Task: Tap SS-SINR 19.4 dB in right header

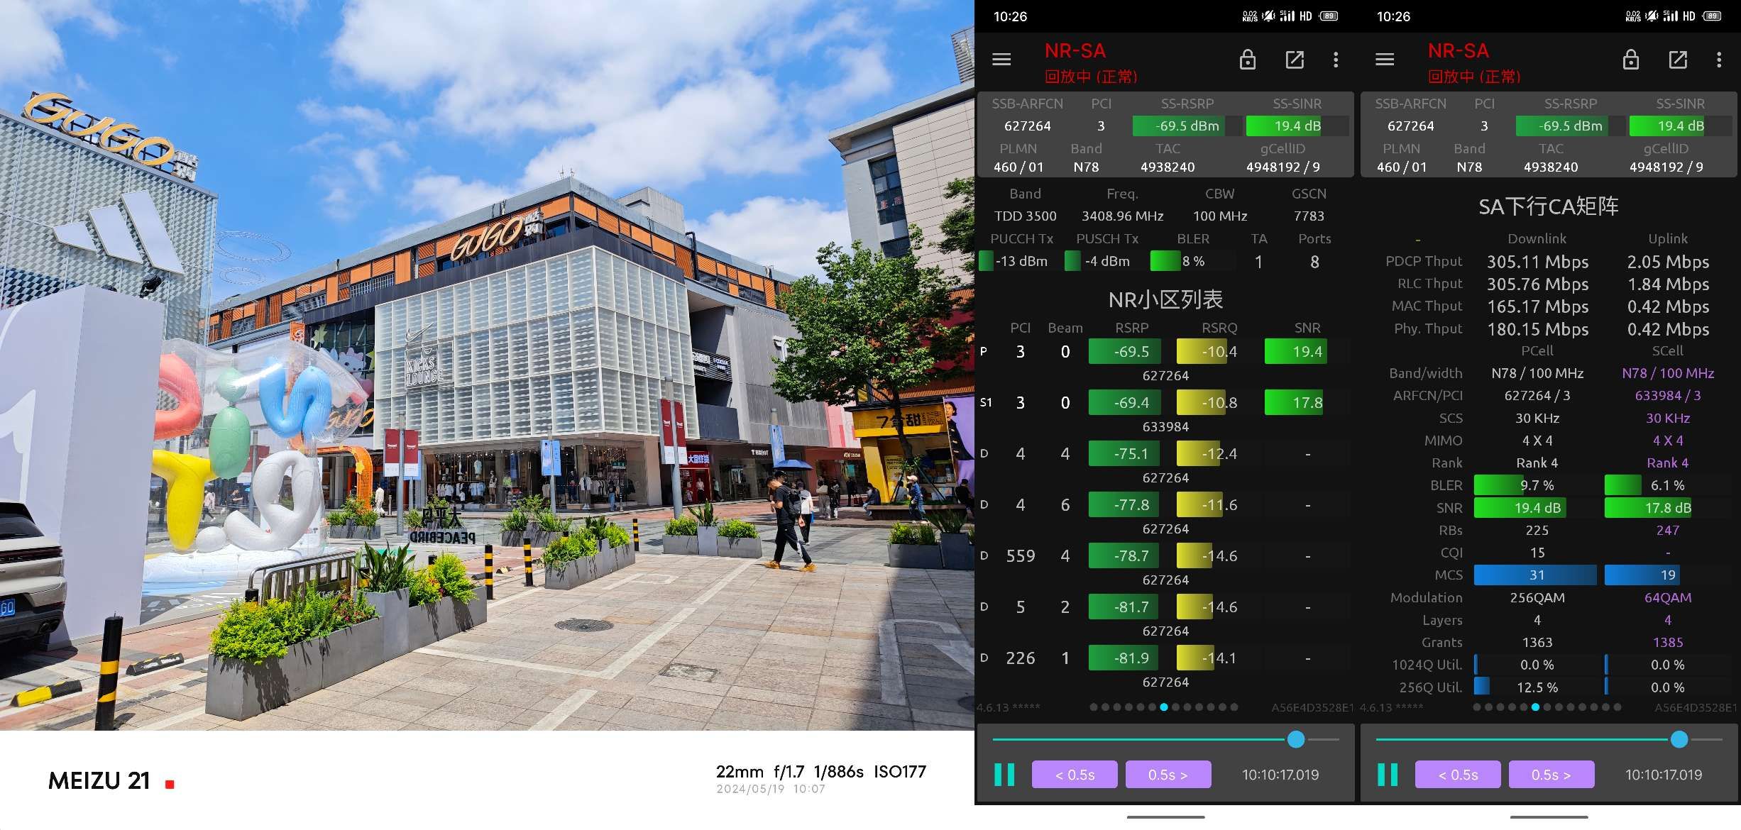Action: pyautogui.click(x=1680, y=126)
